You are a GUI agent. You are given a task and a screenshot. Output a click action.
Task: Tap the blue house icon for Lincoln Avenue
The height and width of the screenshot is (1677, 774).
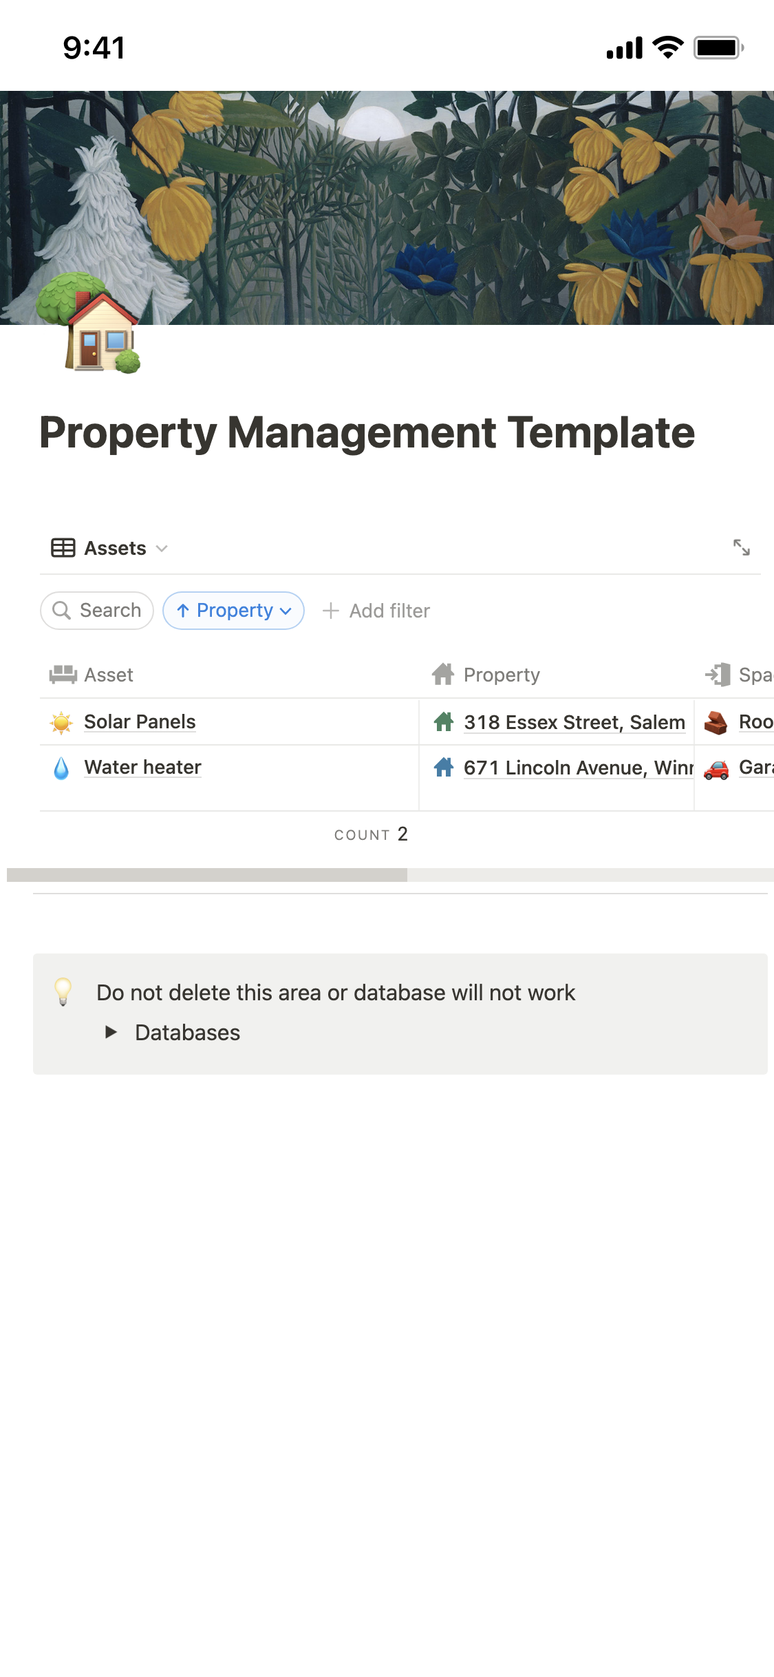[x=444, y=768]
